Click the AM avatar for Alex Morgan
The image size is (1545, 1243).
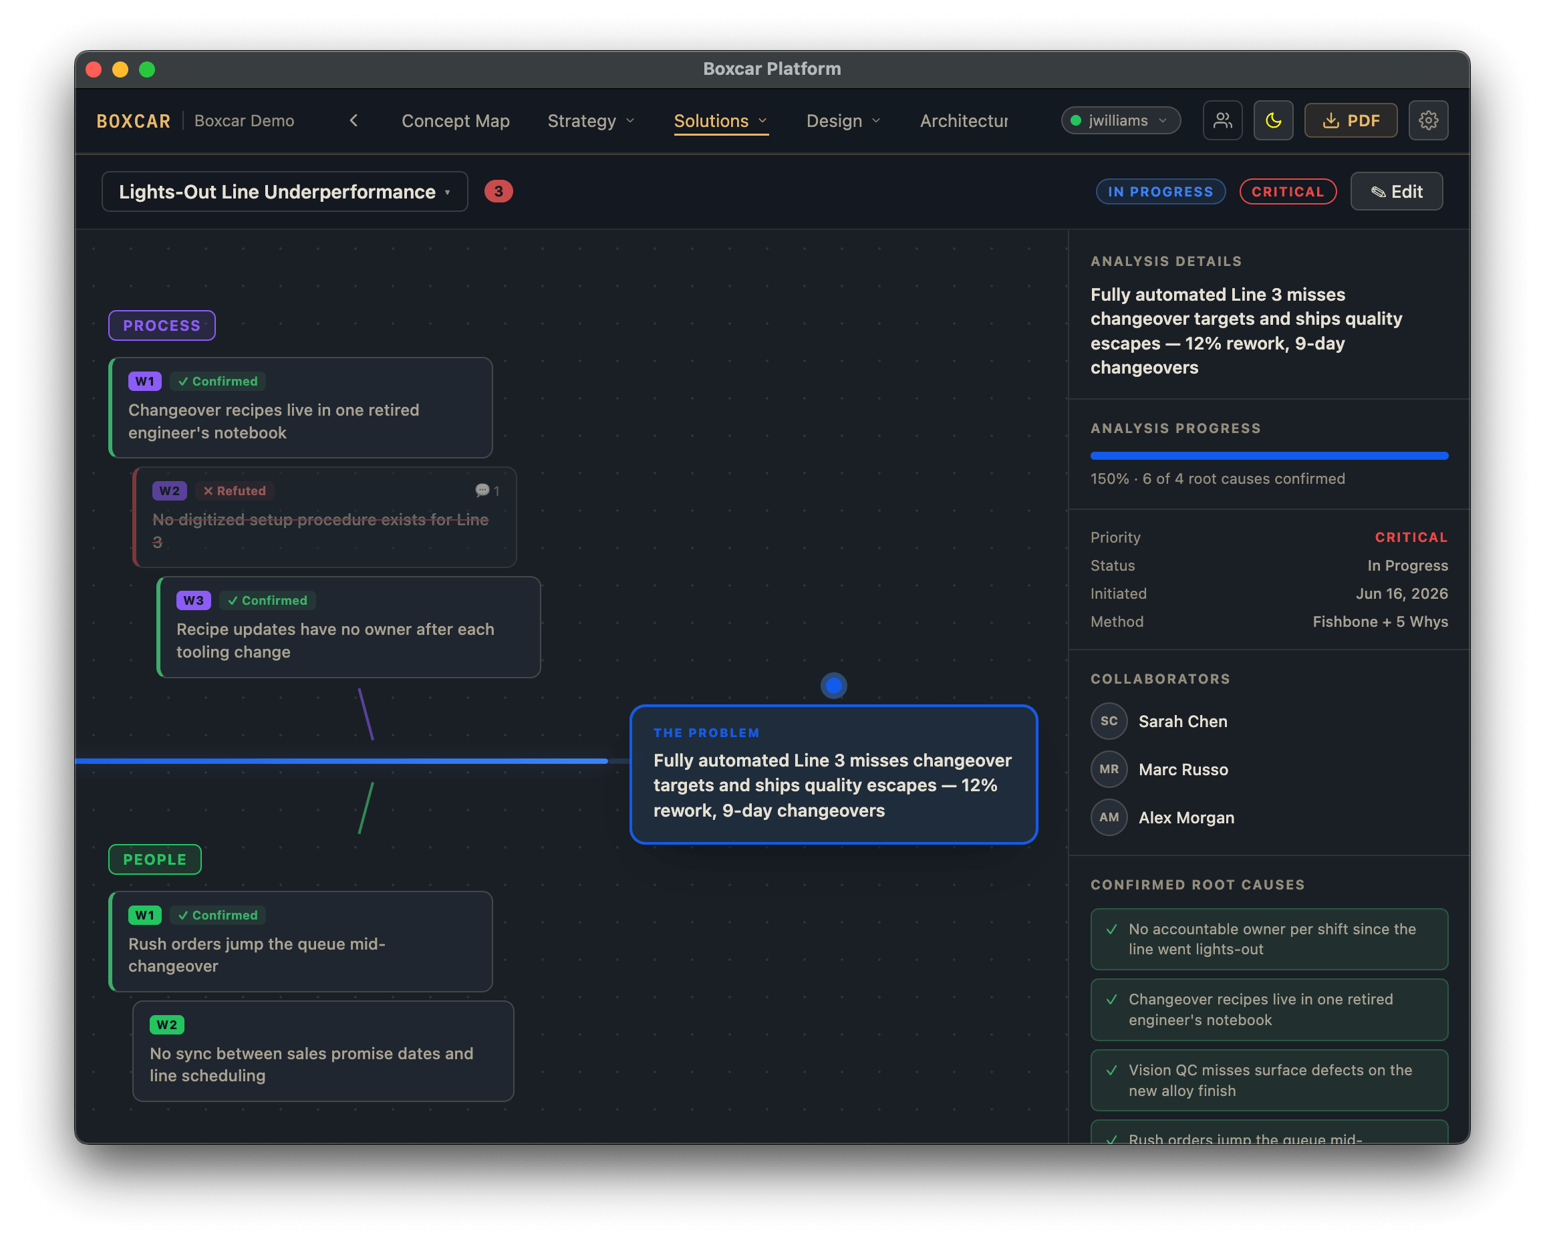click(1109, 817)
